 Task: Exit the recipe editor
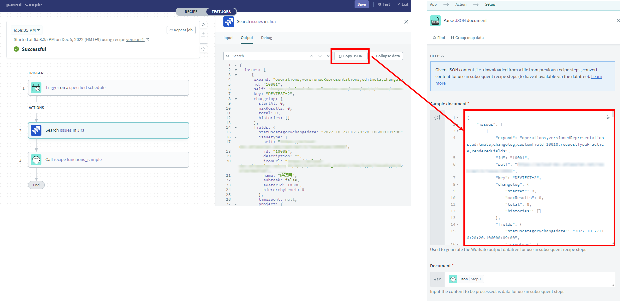click(403, 4)
